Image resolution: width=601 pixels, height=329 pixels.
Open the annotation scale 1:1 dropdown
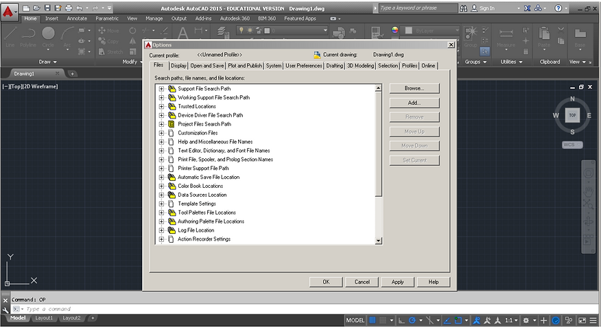tap(512, 320)
